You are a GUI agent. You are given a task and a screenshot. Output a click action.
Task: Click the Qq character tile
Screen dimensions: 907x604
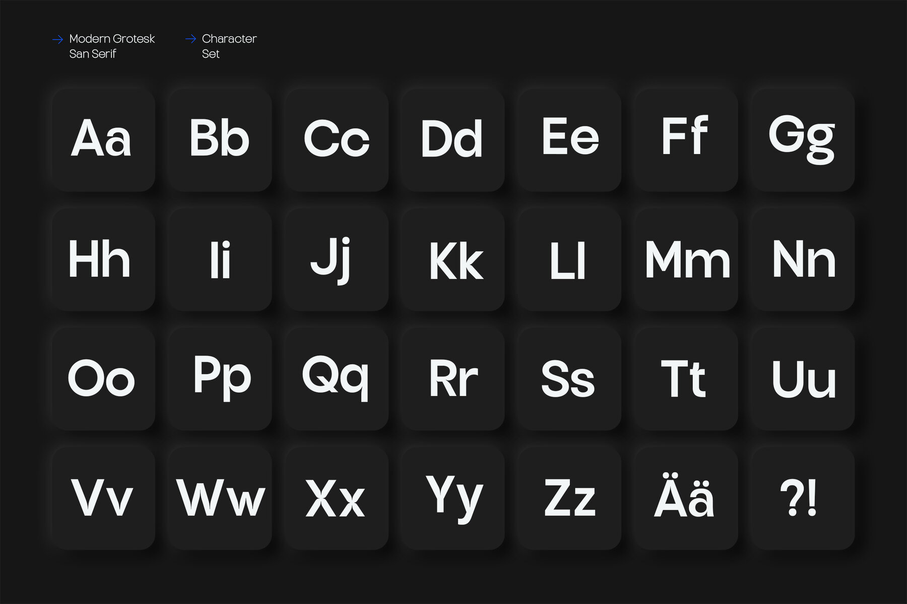click(336, 379)
